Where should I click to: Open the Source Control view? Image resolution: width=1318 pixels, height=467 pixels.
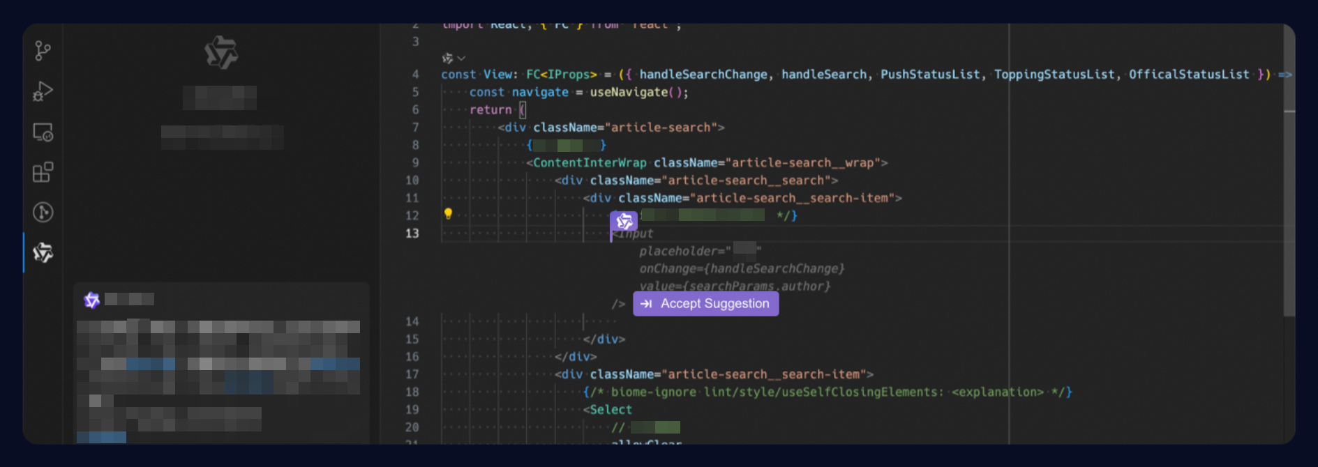pyautogui.click(x=43, y=51)
